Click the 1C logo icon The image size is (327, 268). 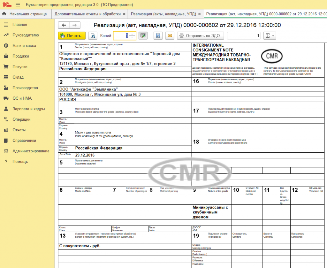point(7,4)
